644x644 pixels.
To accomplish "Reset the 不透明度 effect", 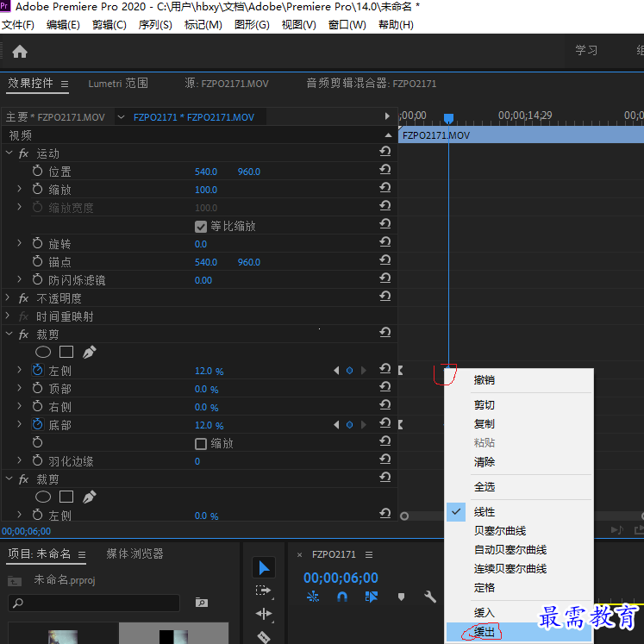I will pos(385,296).
